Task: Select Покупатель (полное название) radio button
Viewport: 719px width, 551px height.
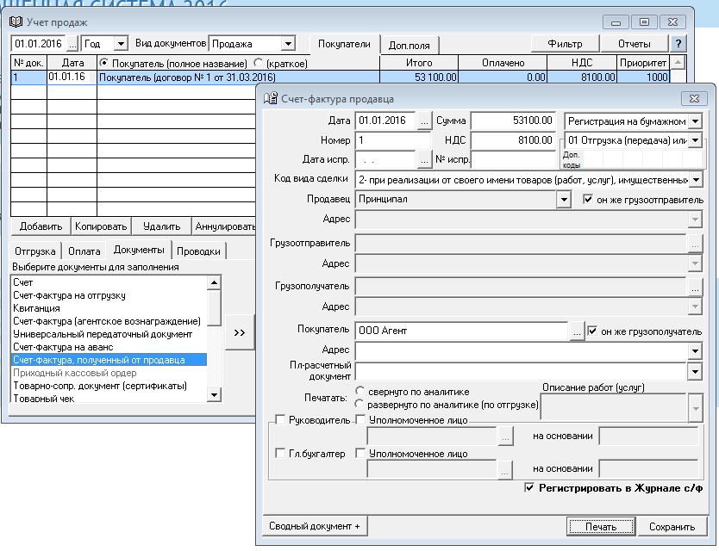Action: [104, 63]
